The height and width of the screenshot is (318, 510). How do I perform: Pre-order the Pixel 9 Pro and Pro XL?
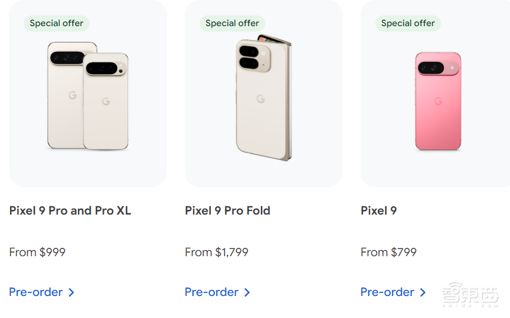click(x=36, y=292)
